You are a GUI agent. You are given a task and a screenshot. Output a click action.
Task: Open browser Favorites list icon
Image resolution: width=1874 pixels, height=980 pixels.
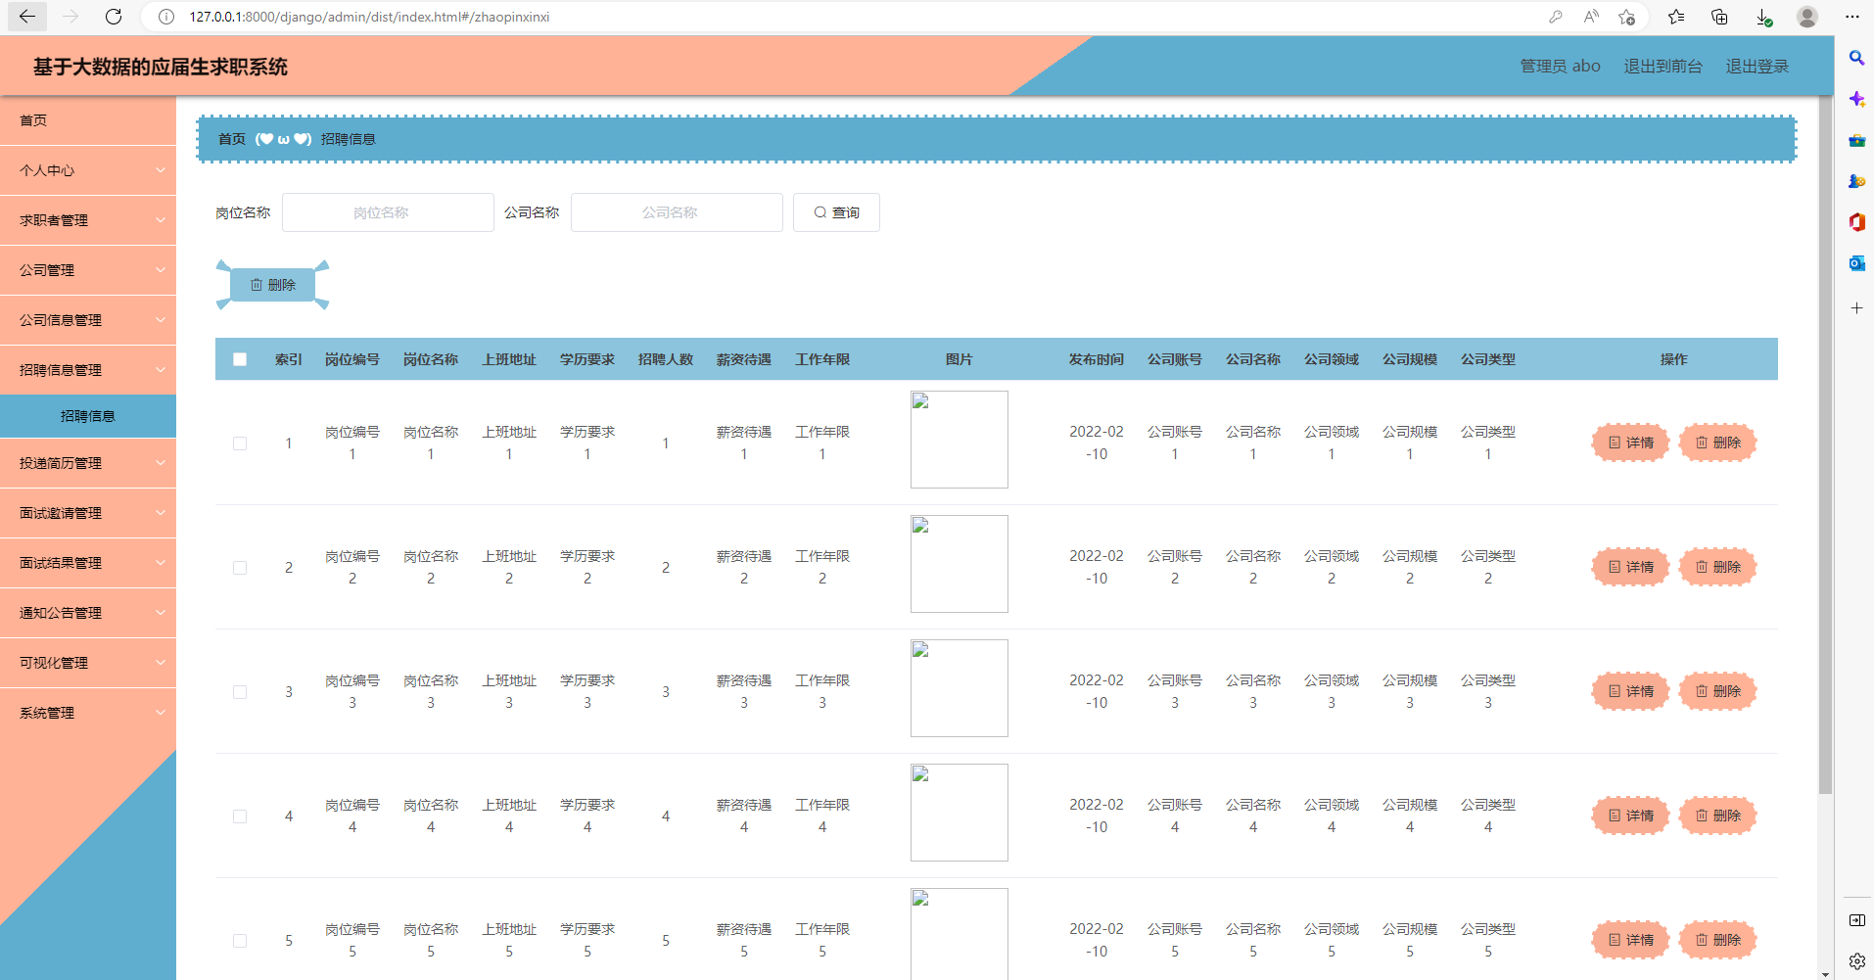[x=1676, y=17]
